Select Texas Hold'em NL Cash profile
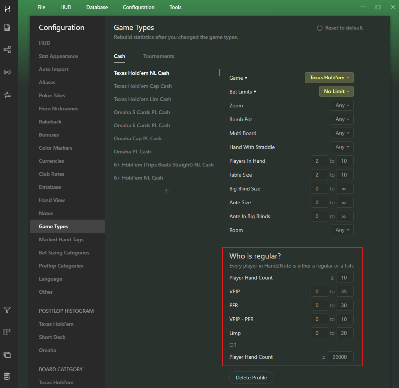Screen dimensions: 399x388 (142, 73)
